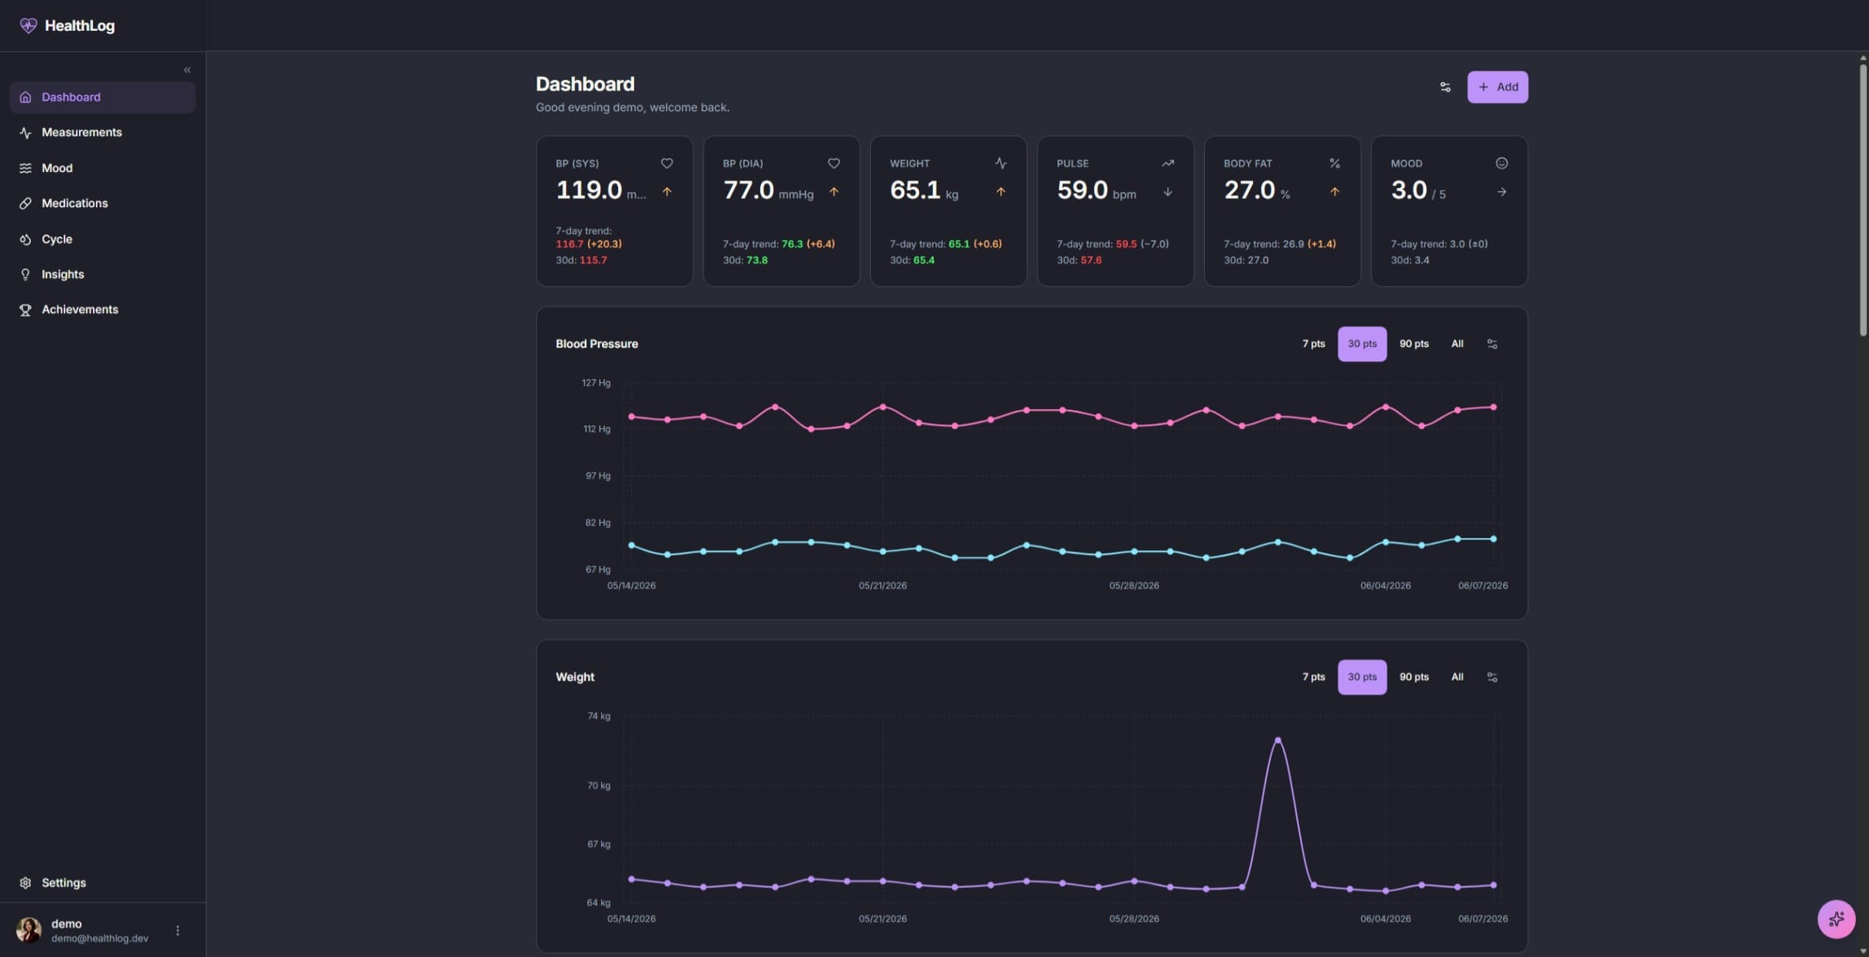
Task: Click the 3.0 / 5 mood value
Action: [x=1418, y=190]
